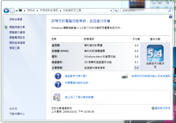Open 調整視覺效果 link

(17, 27)
